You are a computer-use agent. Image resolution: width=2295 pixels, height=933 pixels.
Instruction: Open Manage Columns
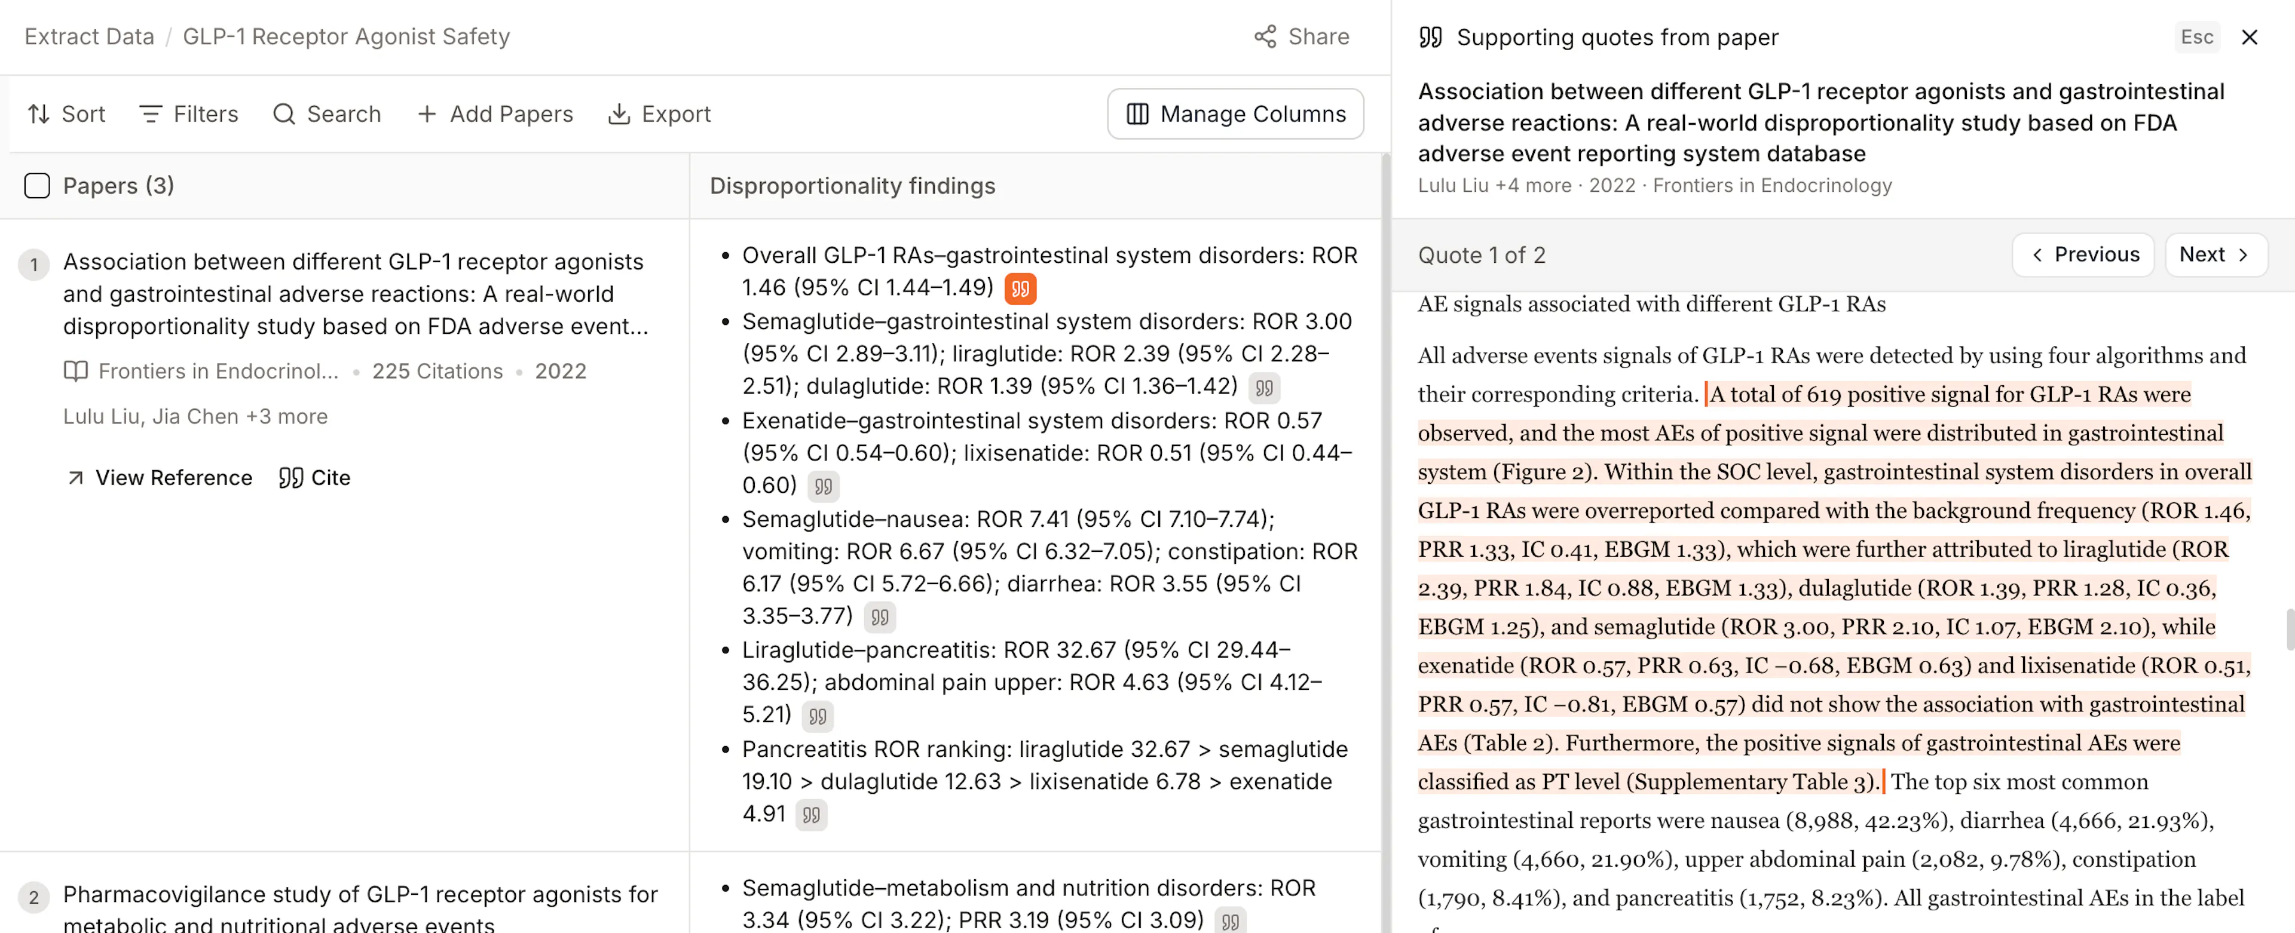coord(1235,114)
